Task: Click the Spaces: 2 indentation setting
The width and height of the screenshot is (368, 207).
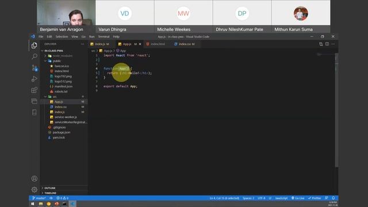Action: [x=248, y=198]
